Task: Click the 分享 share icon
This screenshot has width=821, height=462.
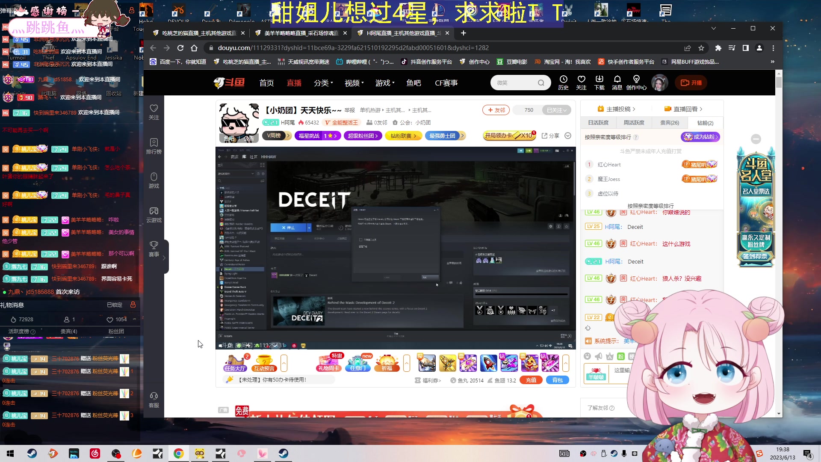Action: click(x=550, y=136)
